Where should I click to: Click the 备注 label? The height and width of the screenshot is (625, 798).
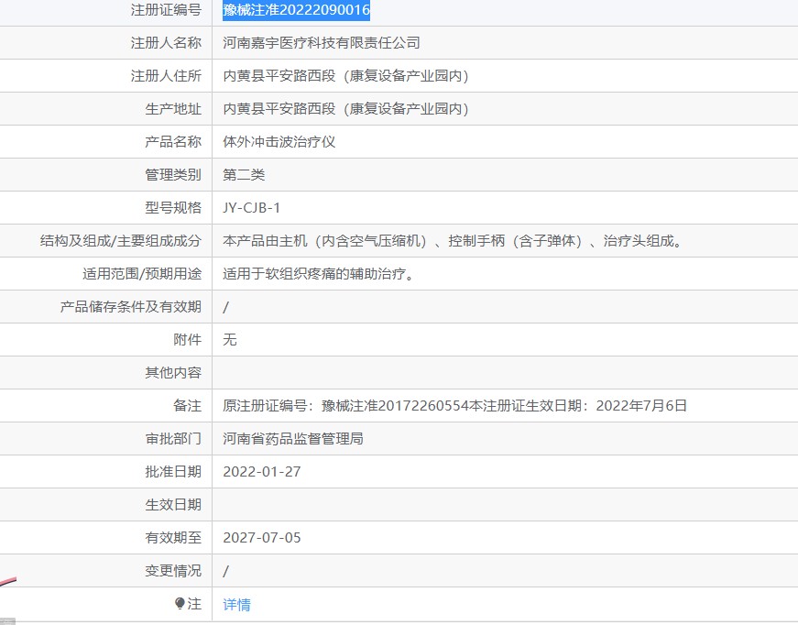(x=187, y=406)
